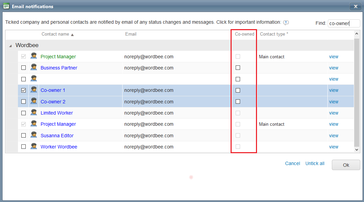Click the important information speech bubble icon
The image size is (364, 202).
pyautogui.click(x=286, y=23)
